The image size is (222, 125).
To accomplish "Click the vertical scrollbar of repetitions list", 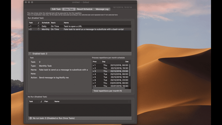I will [130, 70].
